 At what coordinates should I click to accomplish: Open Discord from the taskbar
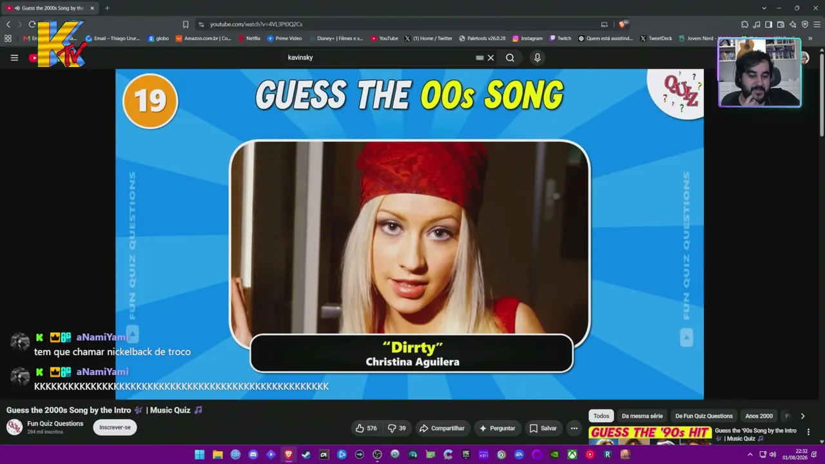(x=253, y=454)
